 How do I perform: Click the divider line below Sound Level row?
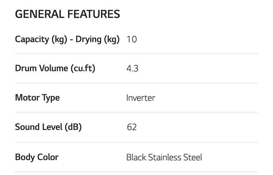(136, 142)
